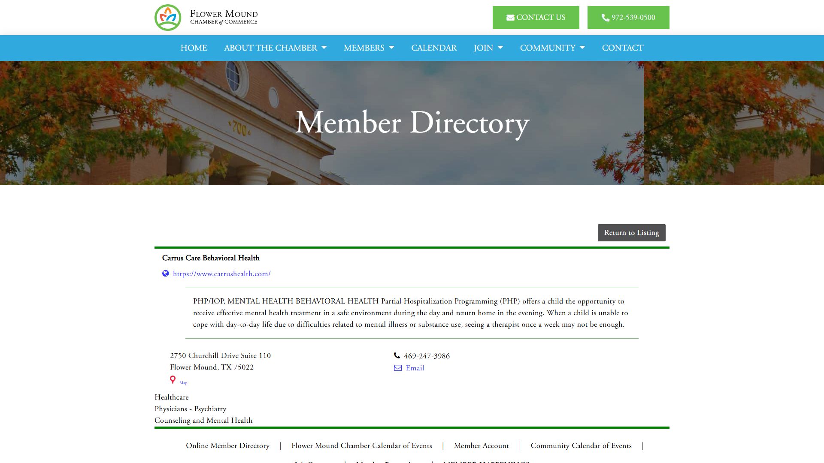Image resolution: width=824 pixels, height=463 pixels.
Task: Click the Return to Listing button
Action: pyautogui.click(x=632, y=233)
